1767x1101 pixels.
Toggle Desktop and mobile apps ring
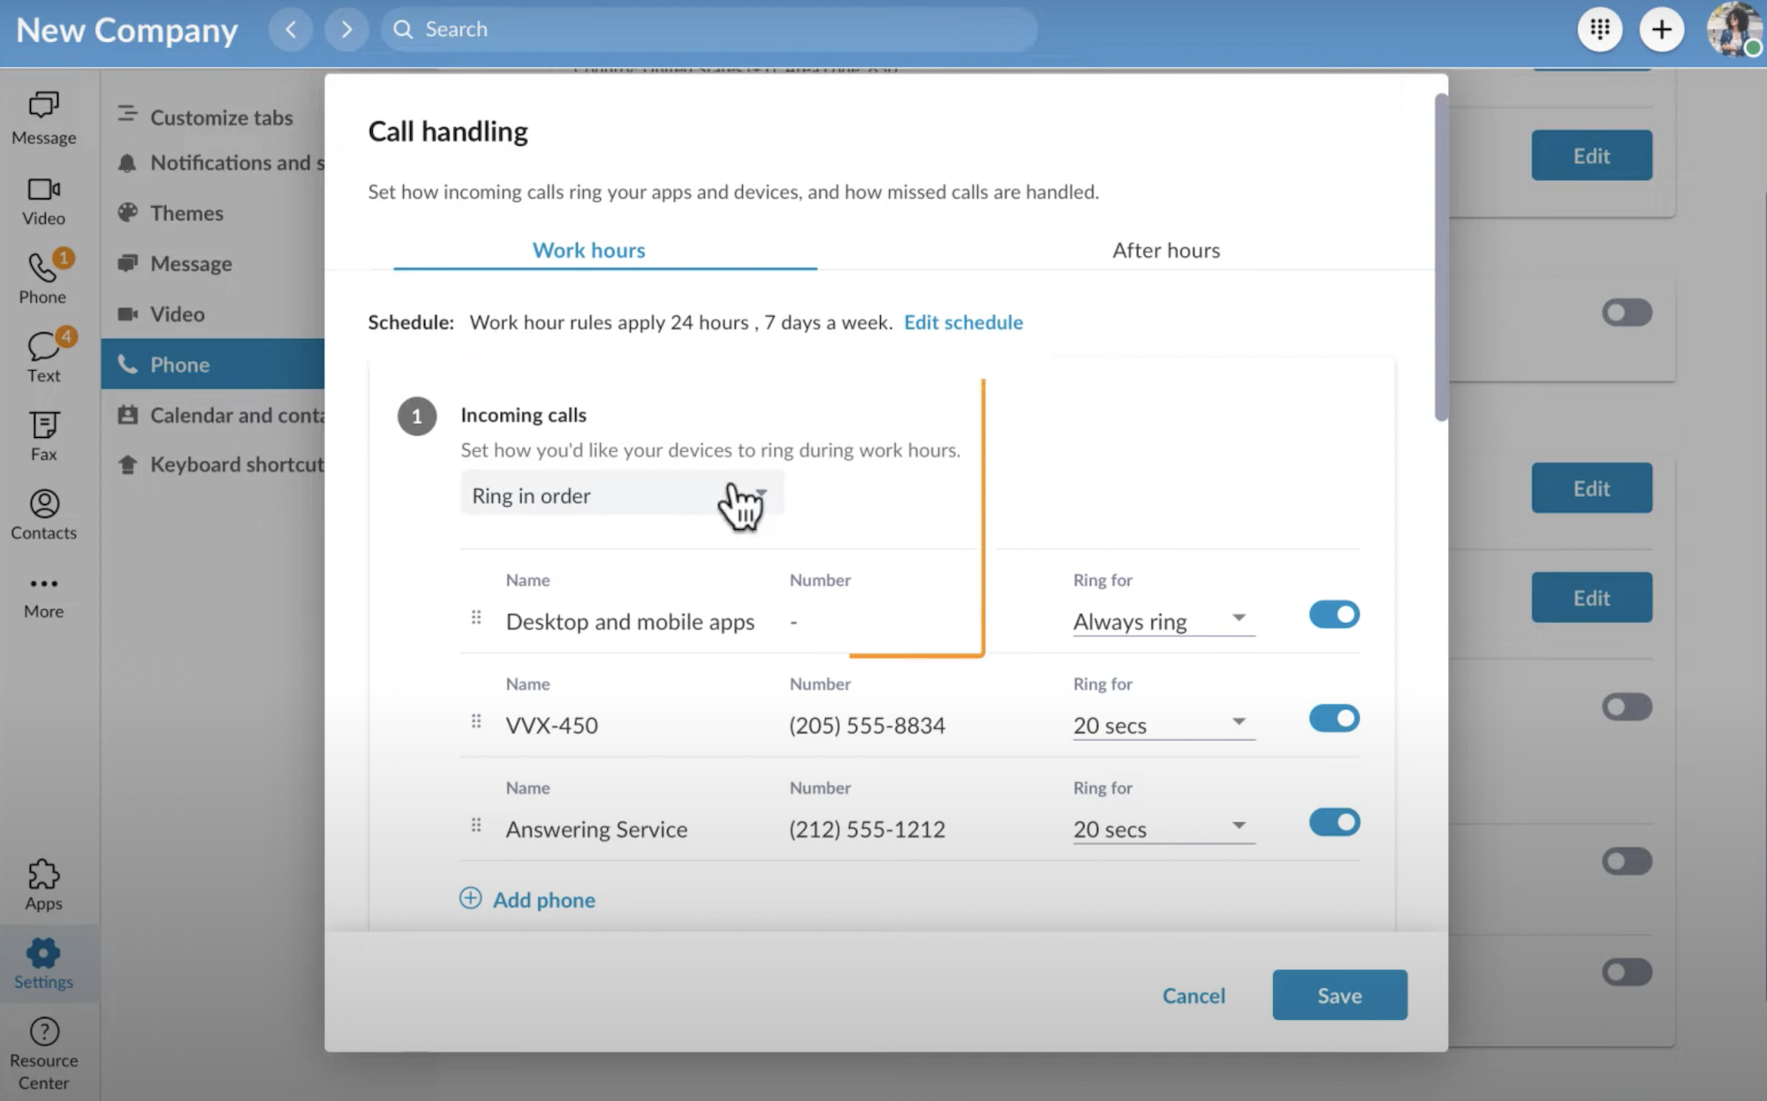[1334, 614]
